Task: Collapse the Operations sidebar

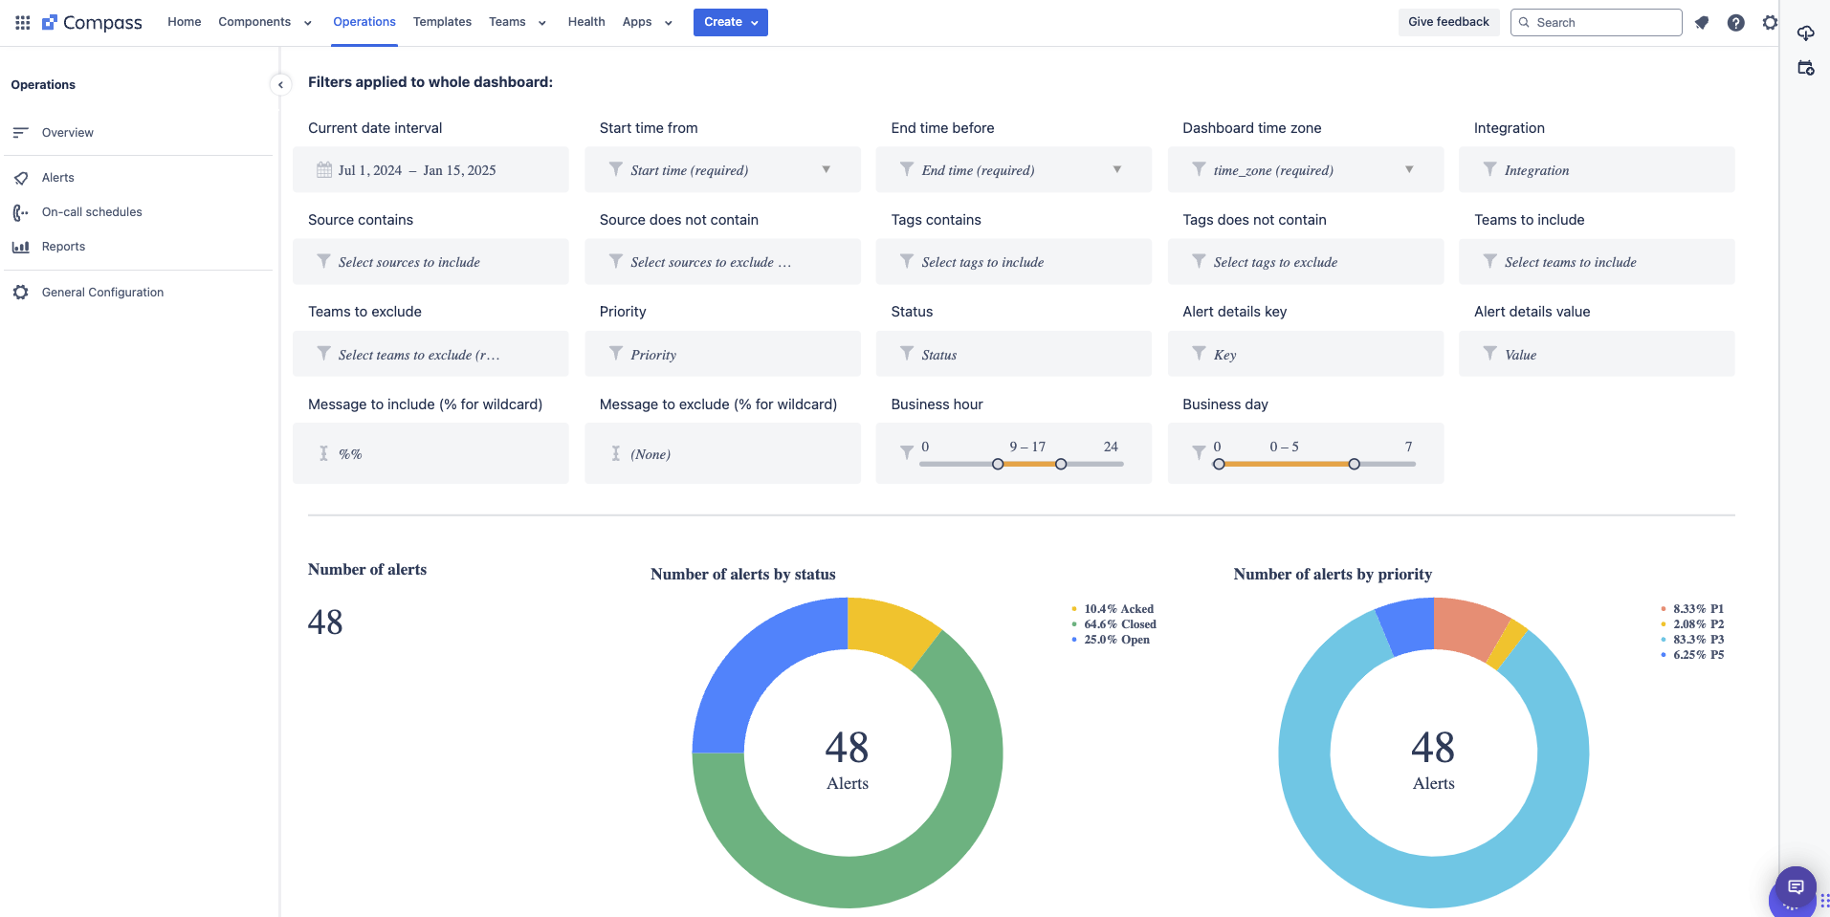Action: (x=280, y=85)
